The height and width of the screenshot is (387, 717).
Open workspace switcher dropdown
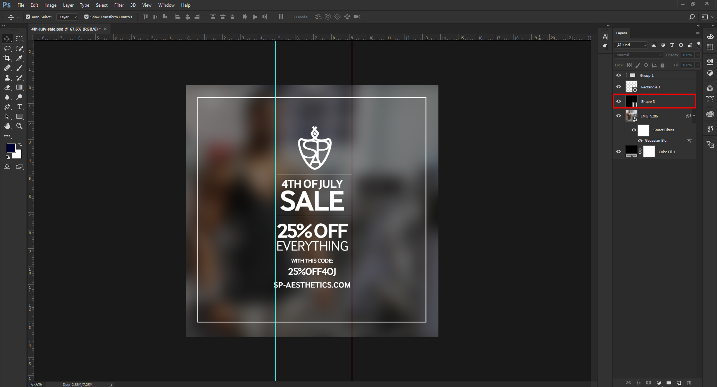(708, 17)
